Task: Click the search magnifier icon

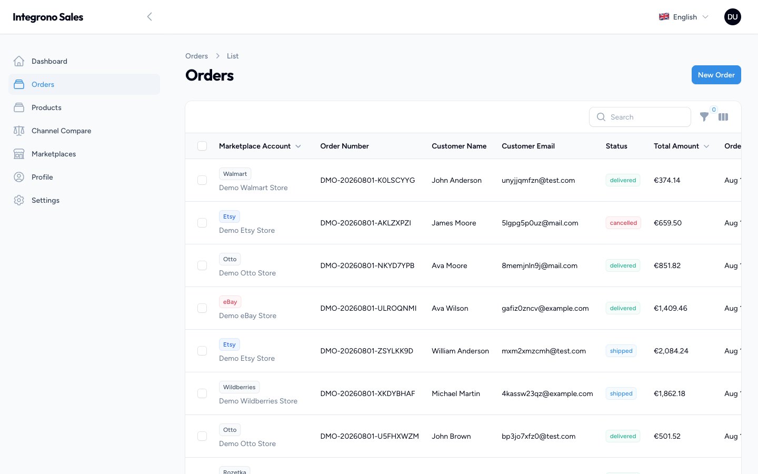Action: point(601,117)
